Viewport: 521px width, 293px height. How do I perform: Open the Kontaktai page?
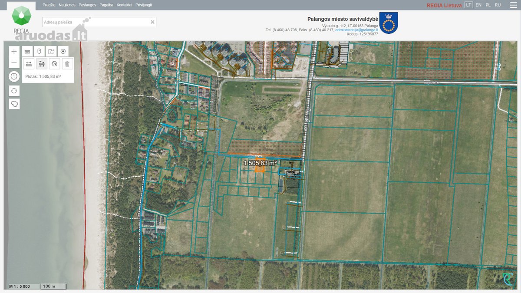pos(125,5)
